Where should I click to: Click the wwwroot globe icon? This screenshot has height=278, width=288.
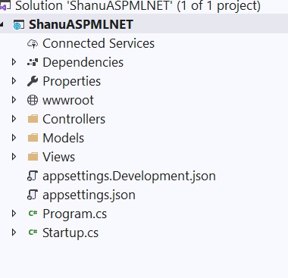[33, 100]
